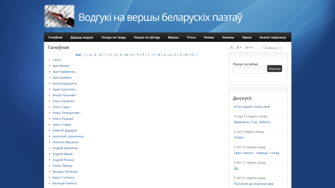Open author Вікенцій Равінскі

pos(65,183)
